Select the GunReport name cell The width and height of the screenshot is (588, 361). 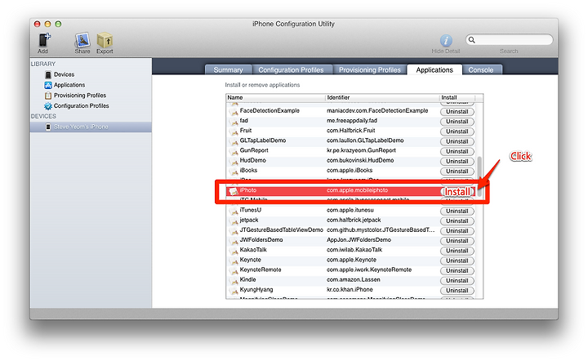(254, 150)
